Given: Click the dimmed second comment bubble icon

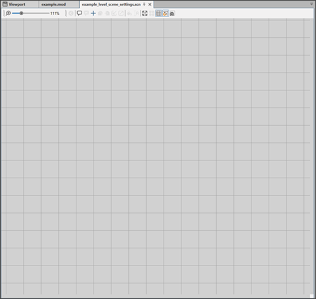Looking at the screenshot, I should [x=86, y=13].
